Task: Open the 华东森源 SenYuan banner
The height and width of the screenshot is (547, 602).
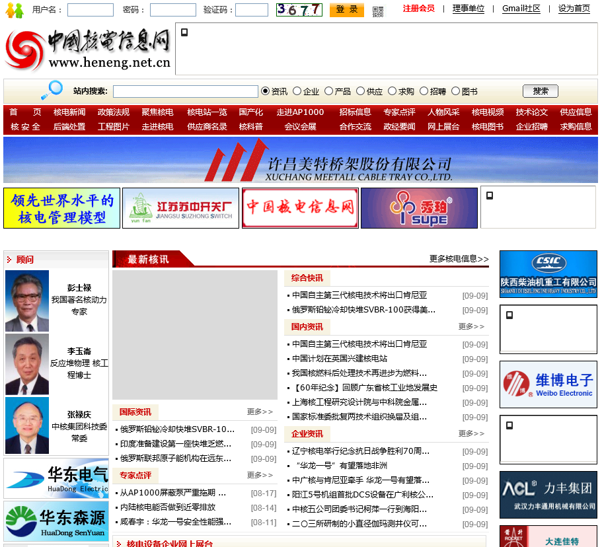Action: pos(56,521)
